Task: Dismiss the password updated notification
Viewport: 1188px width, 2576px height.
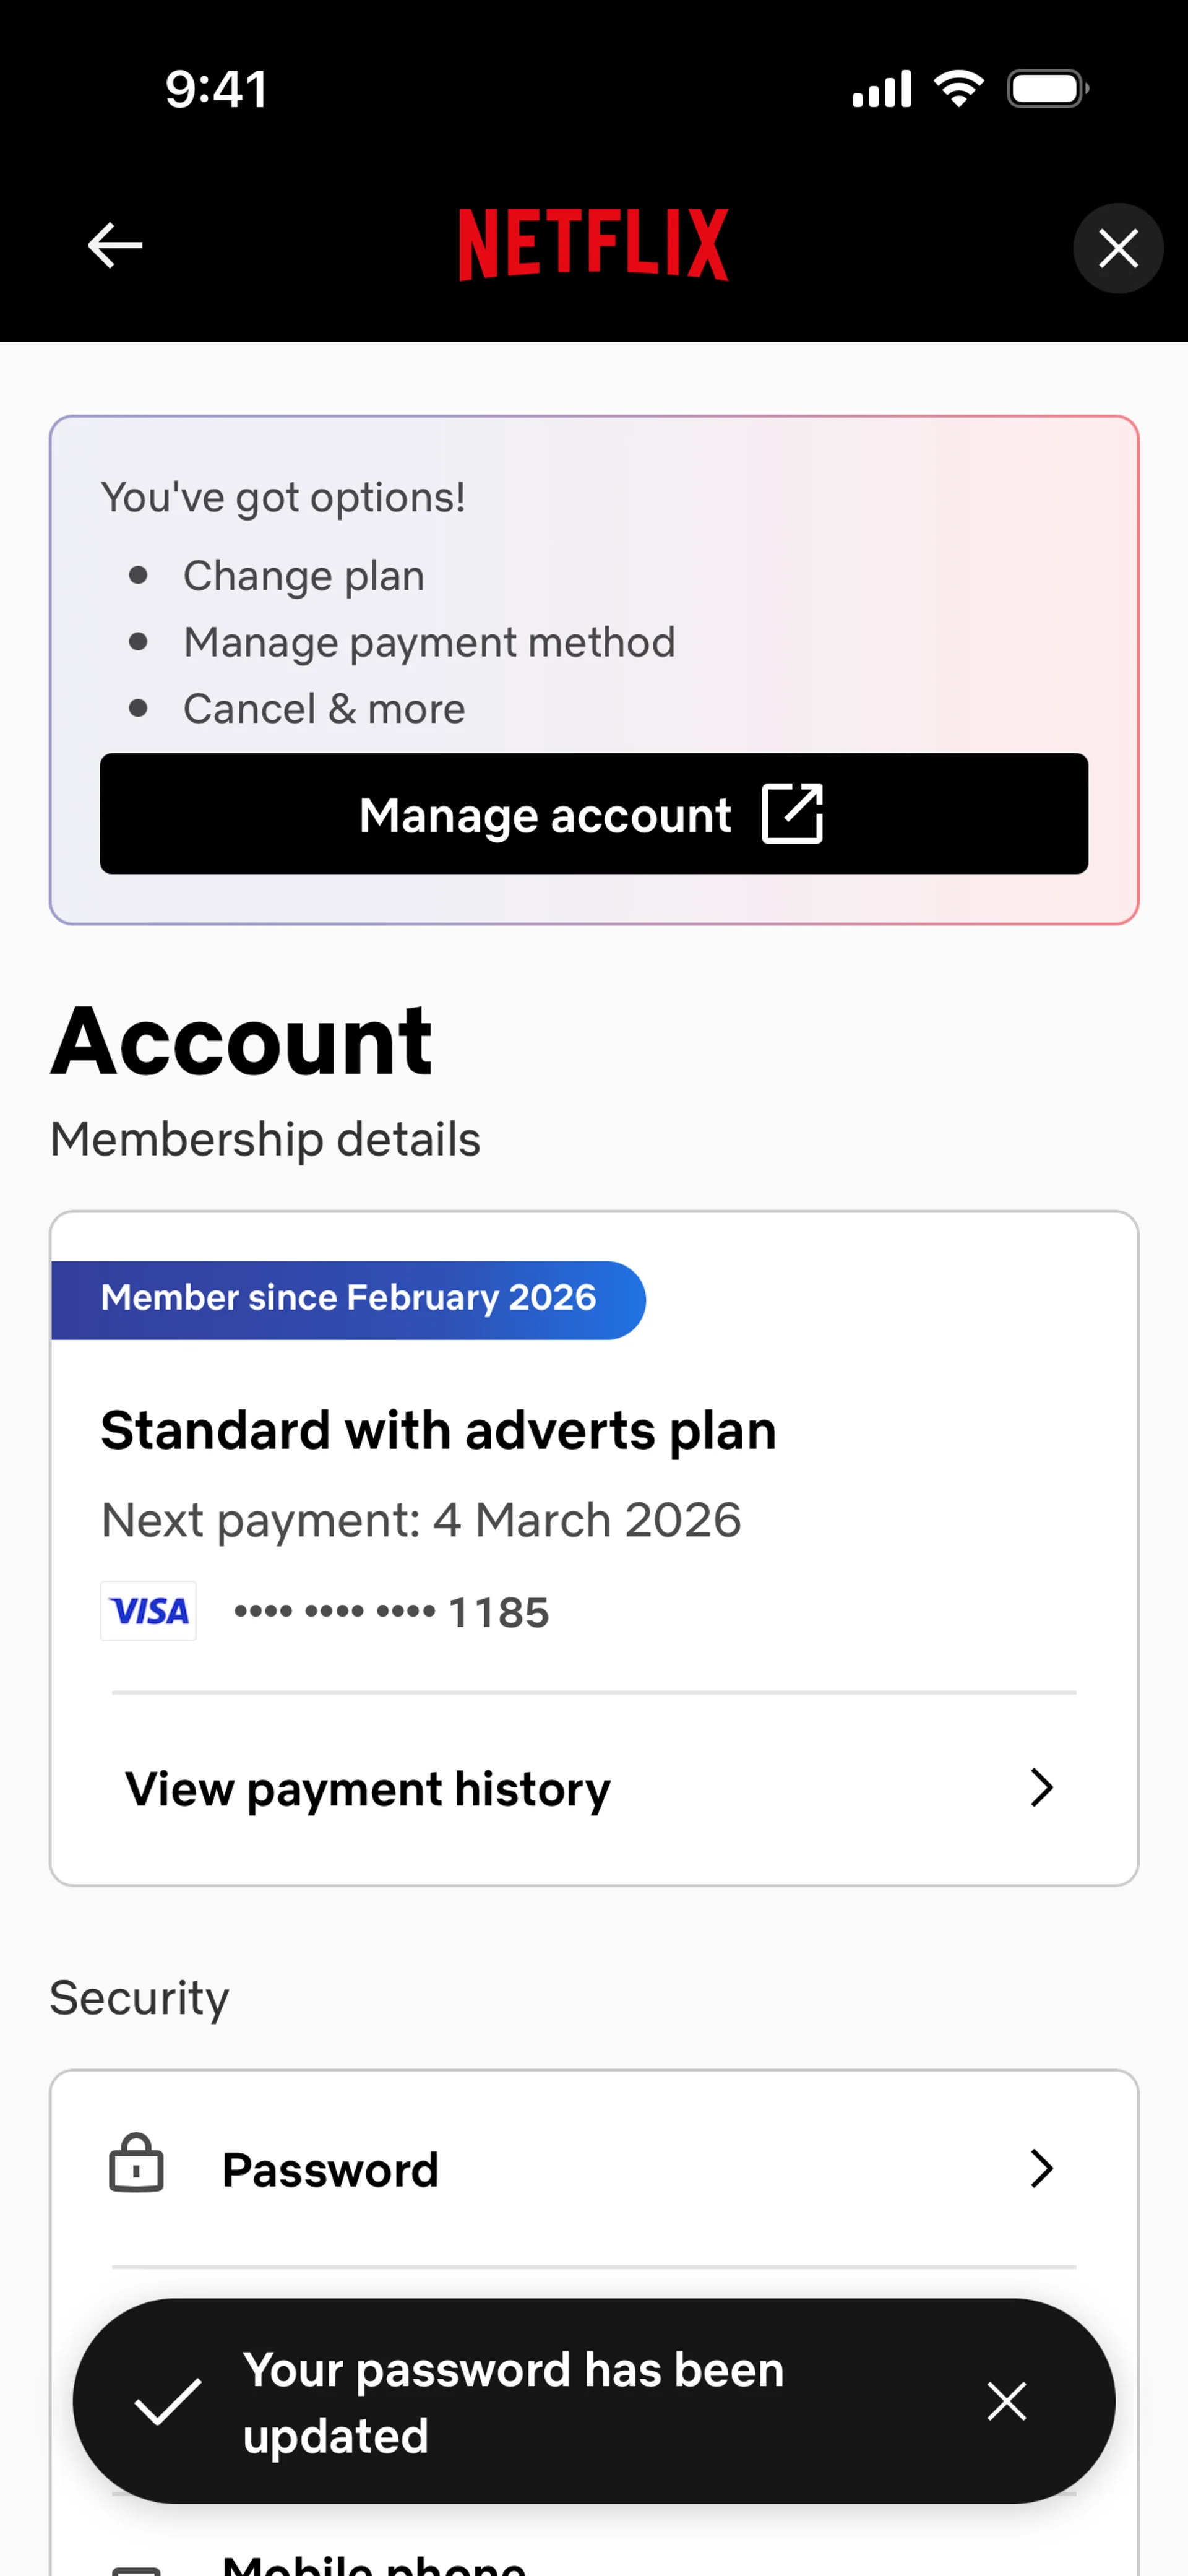Action: [1006, 2401]
